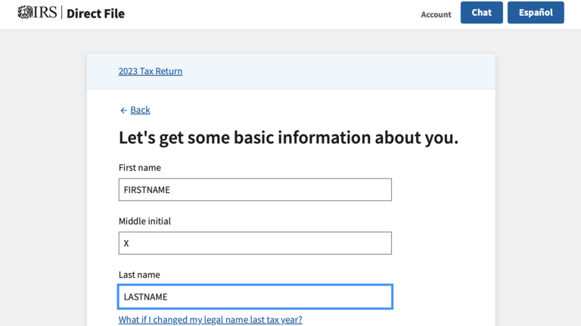The height and width of the screenshot is (326, 581).
Task: Click the Middle initial label
Action: point(144,221)
